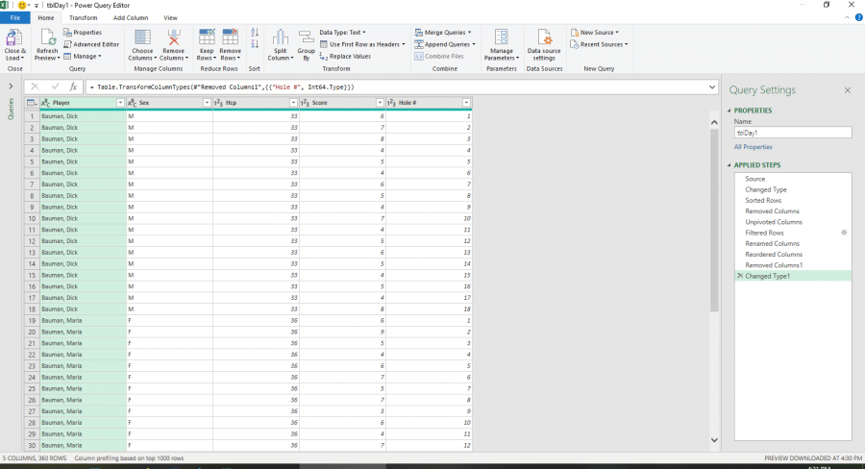Click the Choose Columns icon
Screen dimensions: 865x469
pyautogui.click(x=142, y=37)
